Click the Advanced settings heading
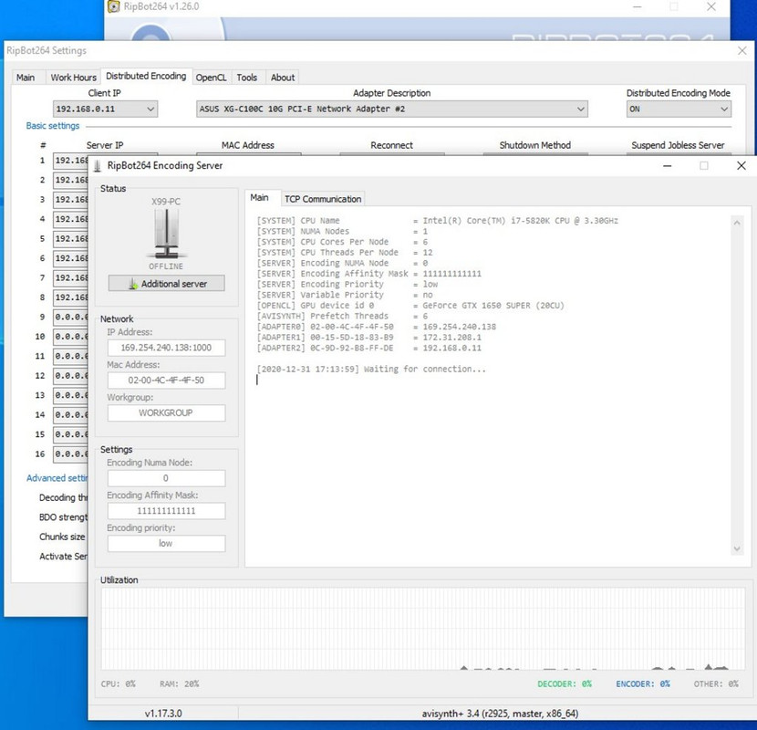 point(57,478)
